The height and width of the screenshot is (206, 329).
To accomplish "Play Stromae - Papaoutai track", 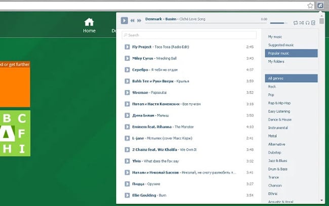I will pyautogui.click(x=127, y=93).
